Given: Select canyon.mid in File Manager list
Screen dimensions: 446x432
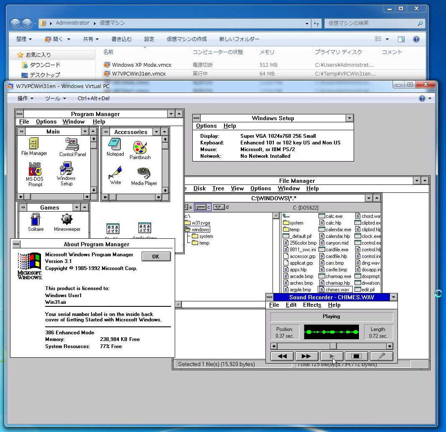Looking at the screenshot, I should [x=334, y=243].
